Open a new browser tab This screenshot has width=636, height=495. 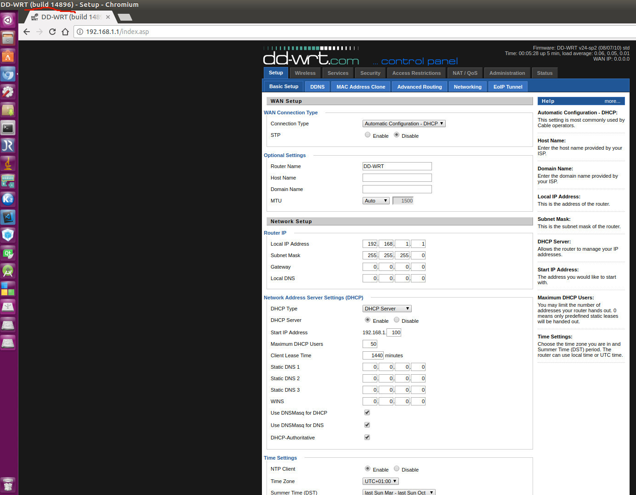(x=125, y=17)
